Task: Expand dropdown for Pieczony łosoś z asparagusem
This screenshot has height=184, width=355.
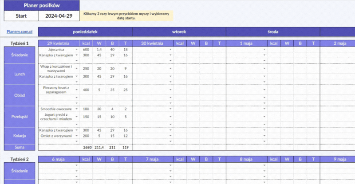Action: coord(76,90)
